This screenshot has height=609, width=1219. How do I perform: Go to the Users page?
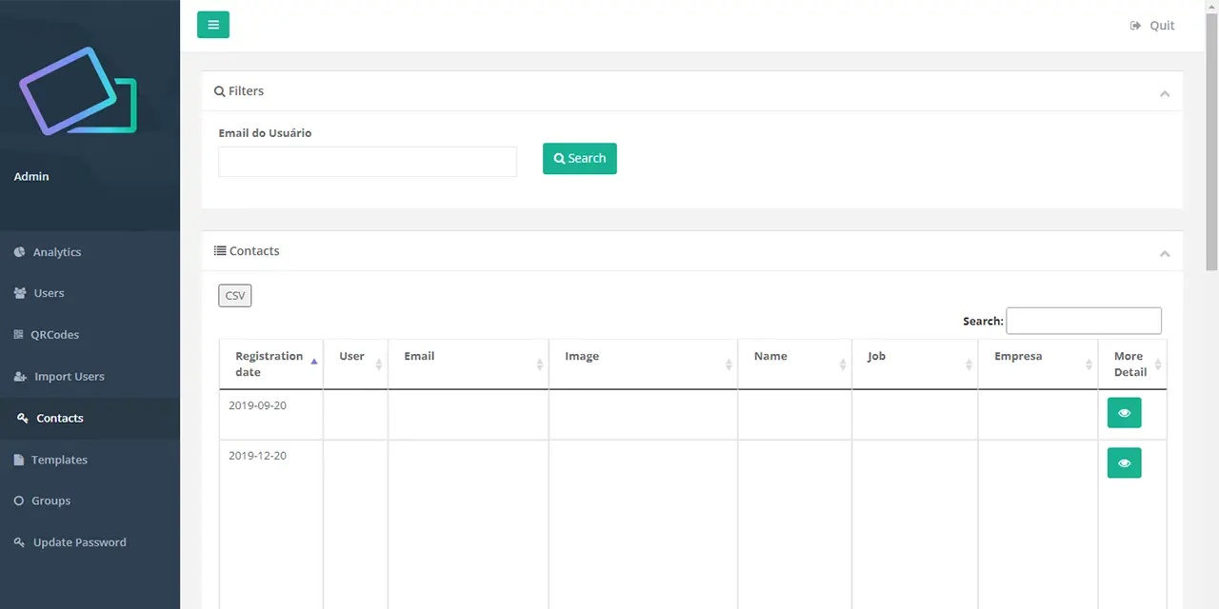[49, 293]
